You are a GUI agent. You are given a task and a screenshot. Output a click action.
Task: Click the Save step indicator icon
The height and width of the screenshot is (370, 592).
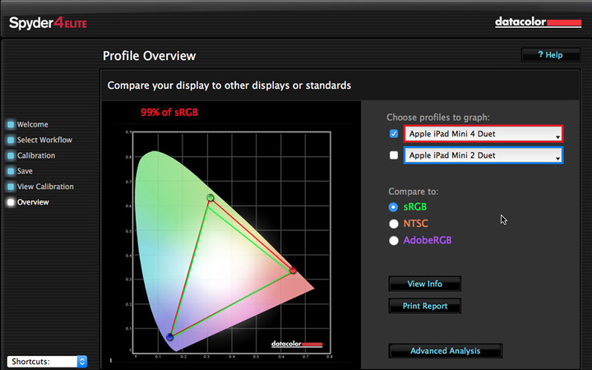click(11, 171)
